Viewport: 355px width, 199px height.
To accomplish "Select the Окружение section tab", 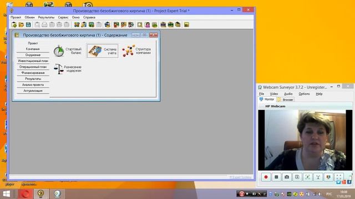I will (33, 55).
